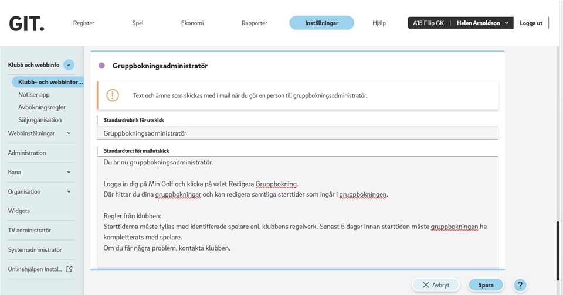Image resolution: width=563 pixels, height=295 pixels.
Task: Click the external link icon beside Onlinehjälpen
Action: pyautogui.click(x=69, y=269)
